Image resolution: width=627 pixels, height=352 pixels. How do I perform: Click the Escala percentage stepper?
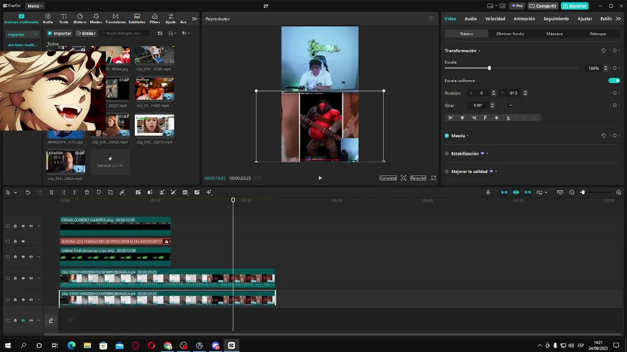pos(605,68)
